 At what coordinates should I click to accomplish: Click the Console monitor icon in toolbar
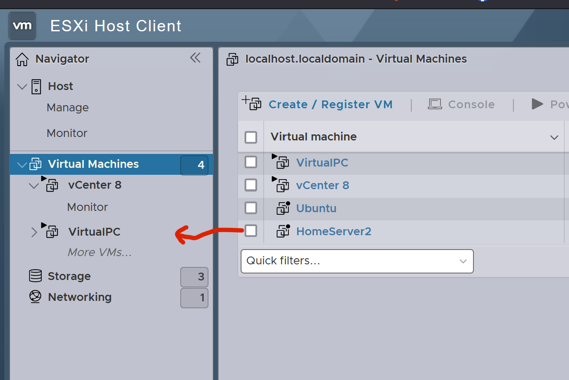[x=435, y=104]
